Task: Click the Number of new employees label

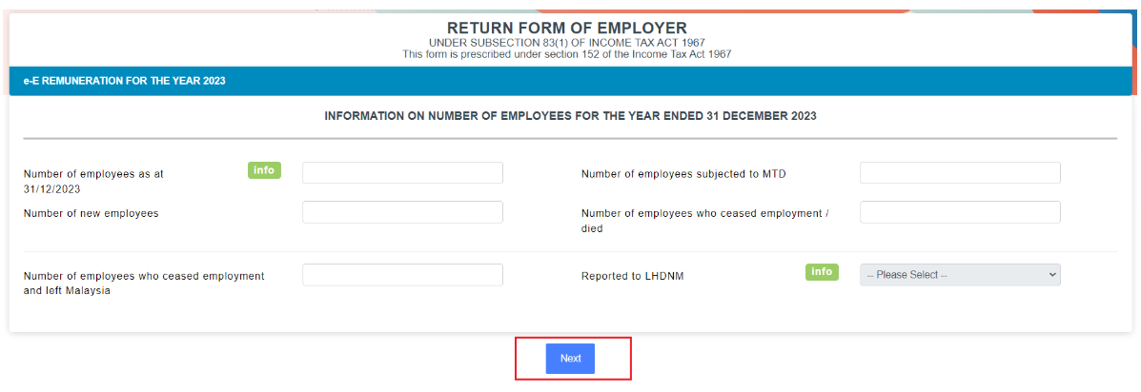Action: (x=91, y=213)
